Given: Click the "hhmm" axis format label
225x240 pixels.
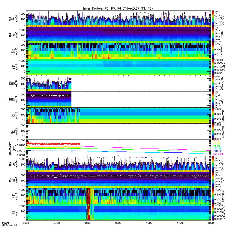Looking at the screenshot, I should point(5,223).
